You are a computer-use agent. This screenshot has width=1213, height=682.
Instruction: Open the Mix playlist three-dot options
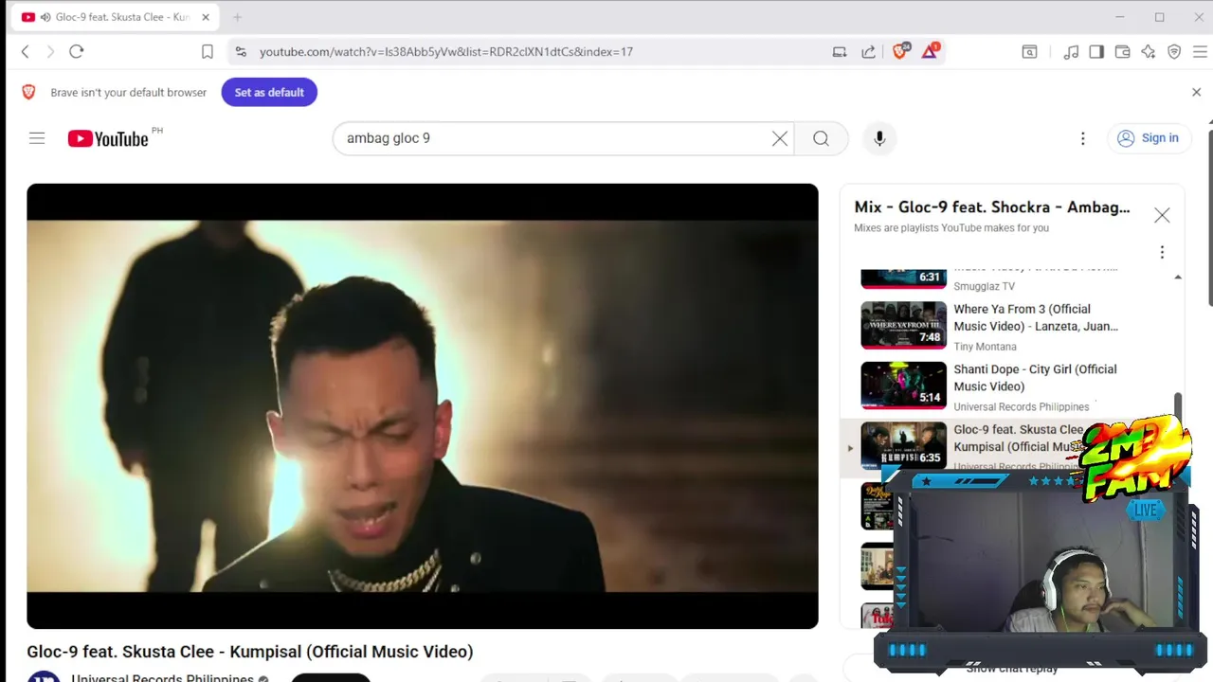coord(1162,252)
